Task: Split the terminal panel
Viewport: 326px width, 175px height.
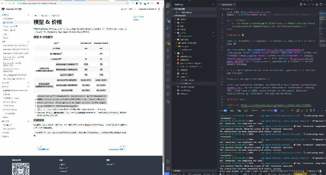Action: point(311,111)
